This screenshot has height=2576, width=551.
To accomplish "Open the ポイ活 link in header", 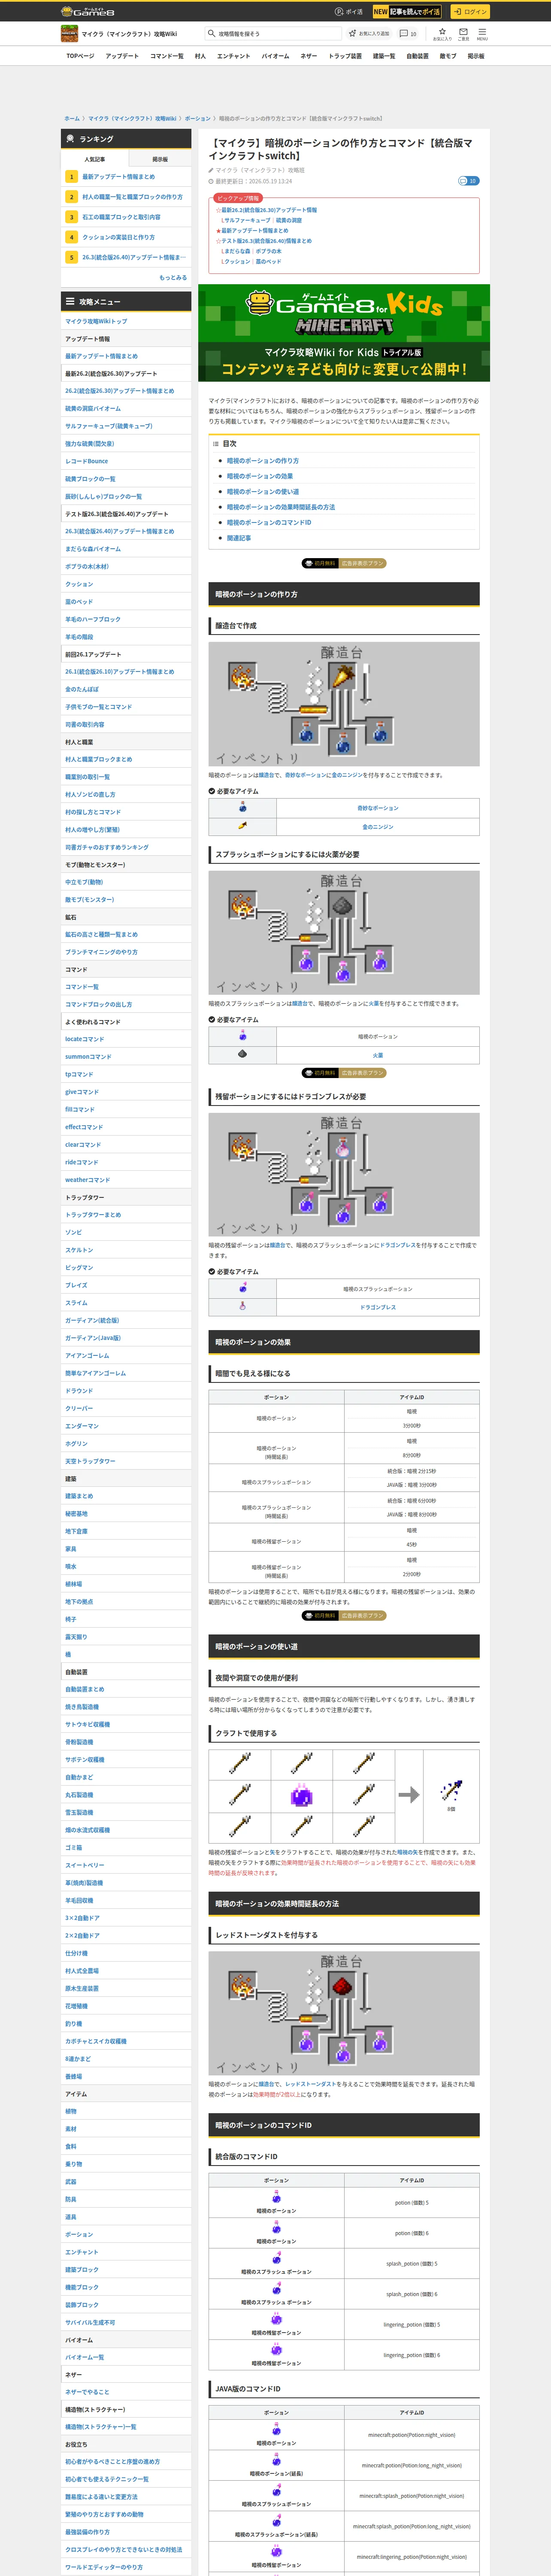I will pos(349,12).
